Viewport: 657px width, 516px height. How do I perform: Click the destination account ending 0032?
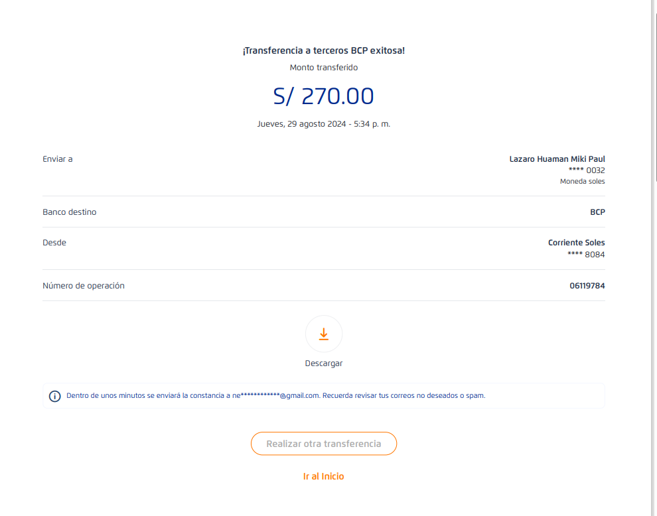click(587, 170)
